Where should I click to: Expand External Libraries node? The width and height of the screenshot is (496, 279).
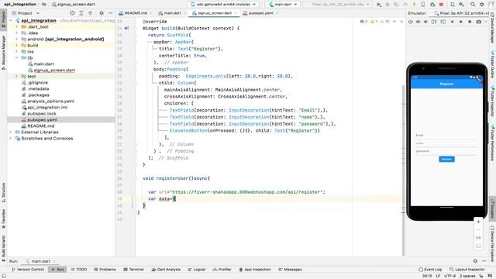click(10, 132)
